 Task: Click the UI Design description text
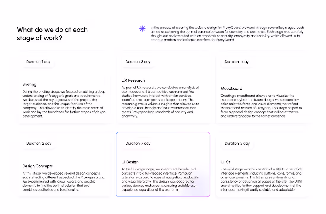[x=160, y=179]
